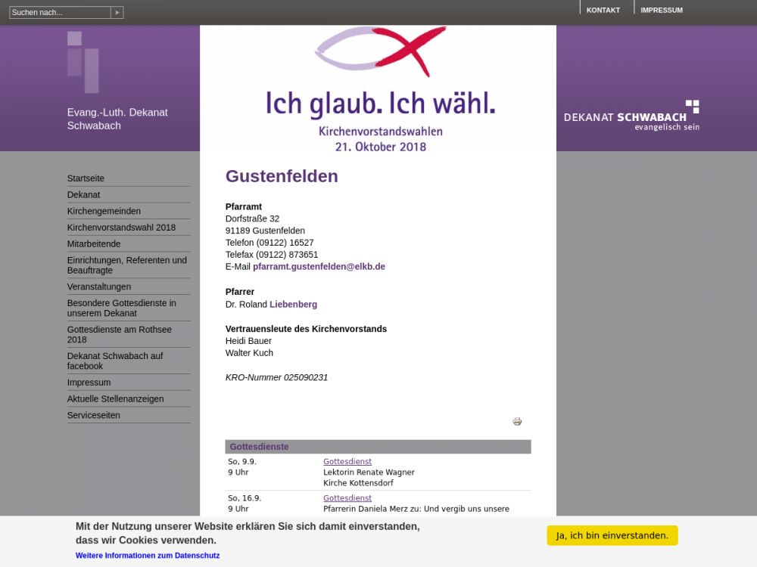
Task: Go to Startseite in sidebar
Action: 86,178
